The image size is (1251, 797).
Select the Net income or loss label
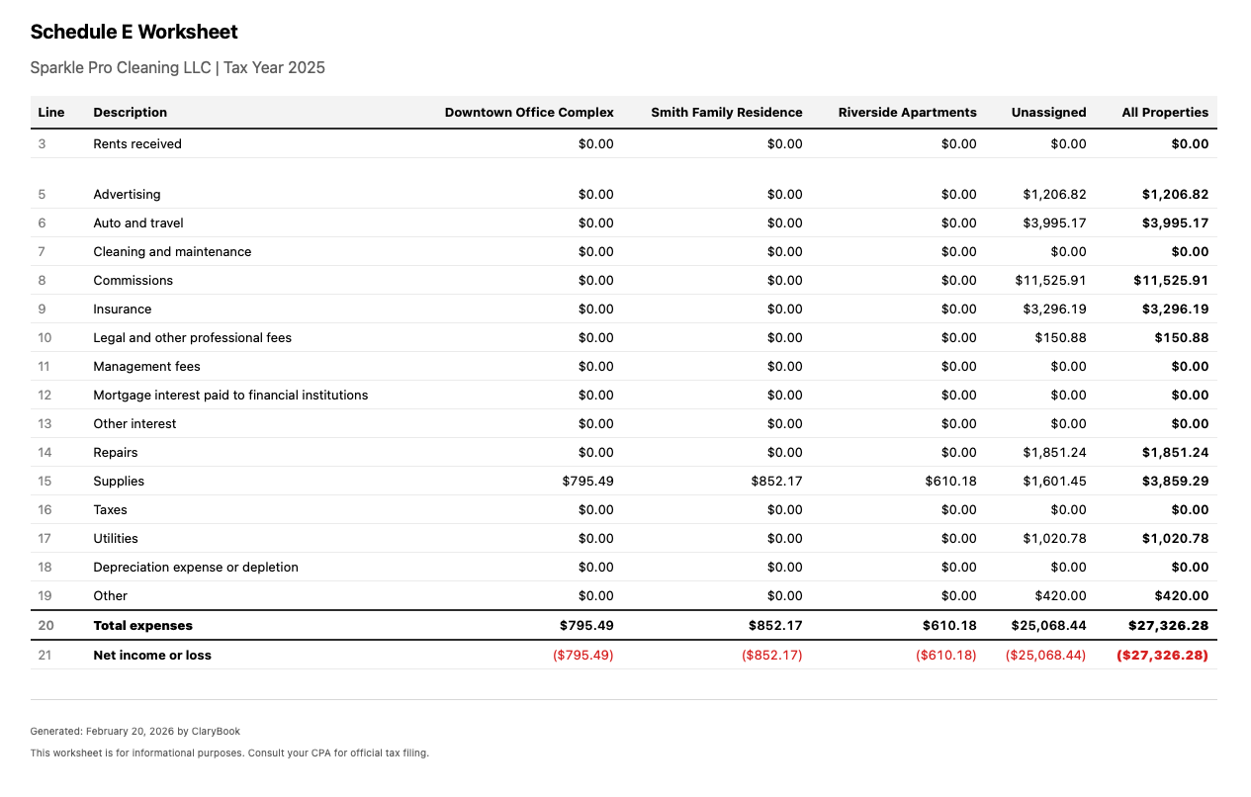152,656
